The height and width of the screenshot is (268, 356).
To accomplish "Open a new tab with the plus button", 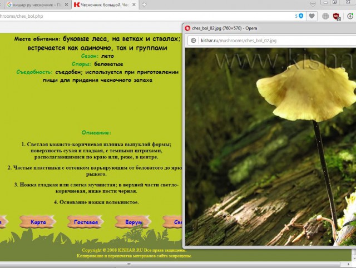I will click(x=144, y=4).
